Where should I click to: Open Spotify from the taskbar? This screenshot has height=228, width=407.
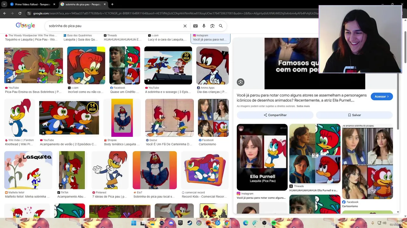pos(273,223)
